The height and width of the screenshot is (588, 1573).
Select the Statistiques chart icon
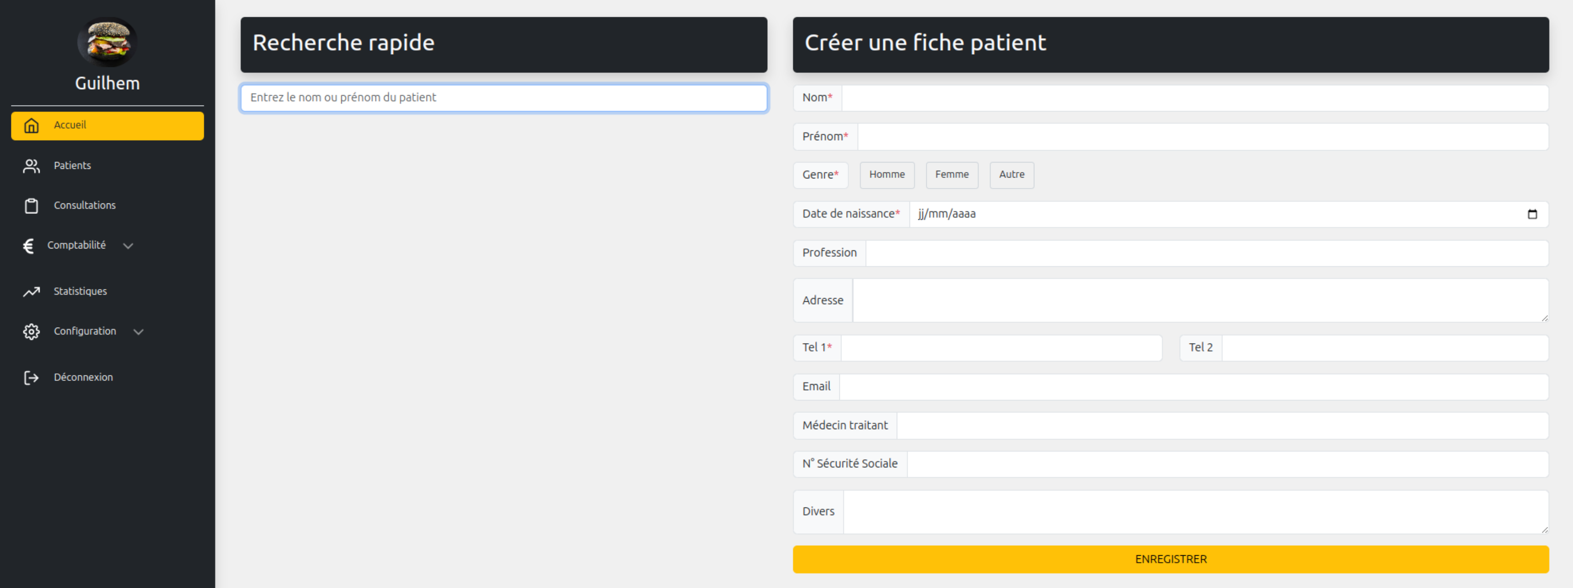[x=31, y=292]
